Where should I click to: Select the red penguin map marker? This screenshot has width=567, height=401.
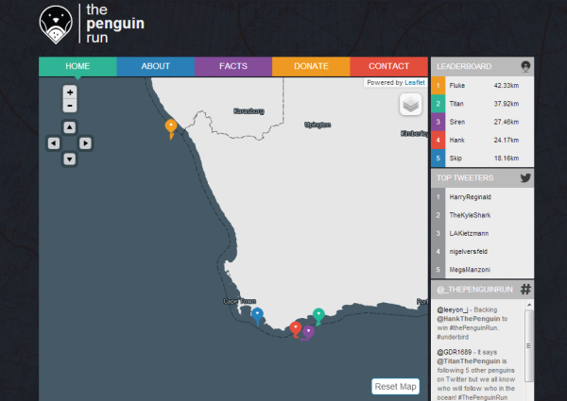point(296,330)
